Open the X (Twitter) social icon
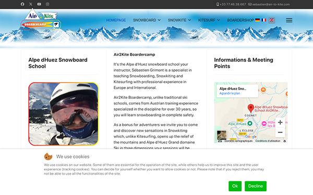Screen dimensions: 313x195 click(x=31, y=4)
